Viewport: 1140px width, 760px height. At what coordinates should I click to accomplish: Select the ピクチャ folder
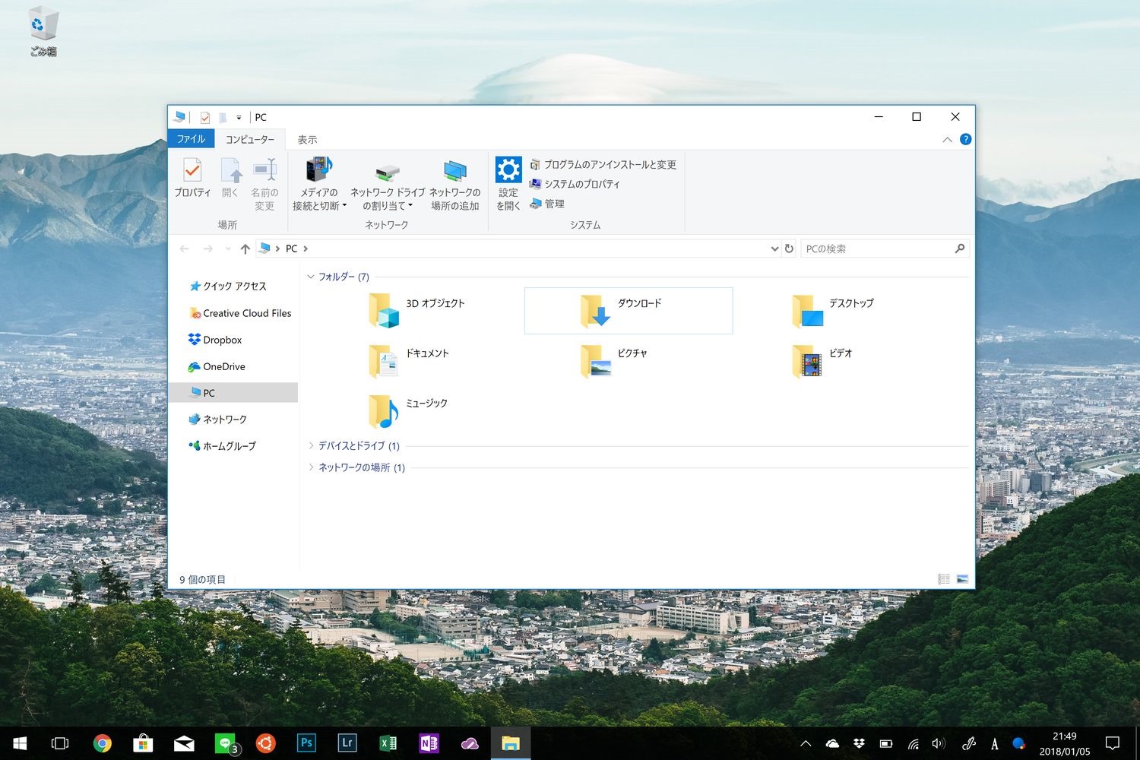[613, 360]
